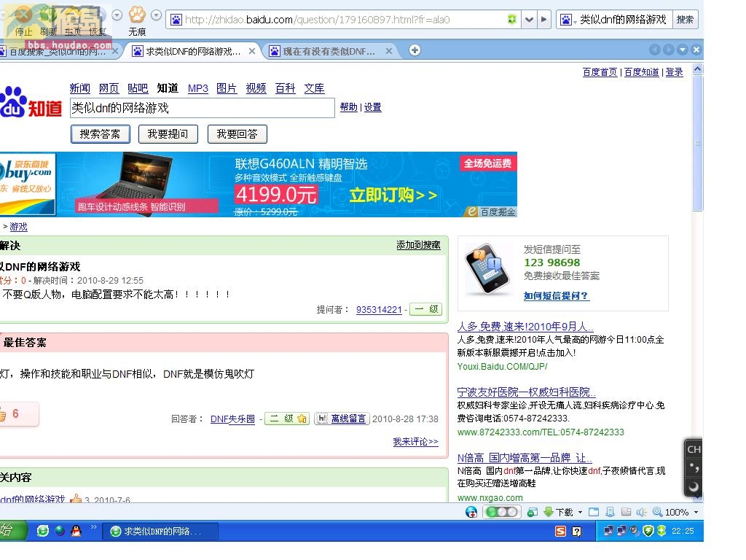Click the 搜索答案 button

point(101,134)
